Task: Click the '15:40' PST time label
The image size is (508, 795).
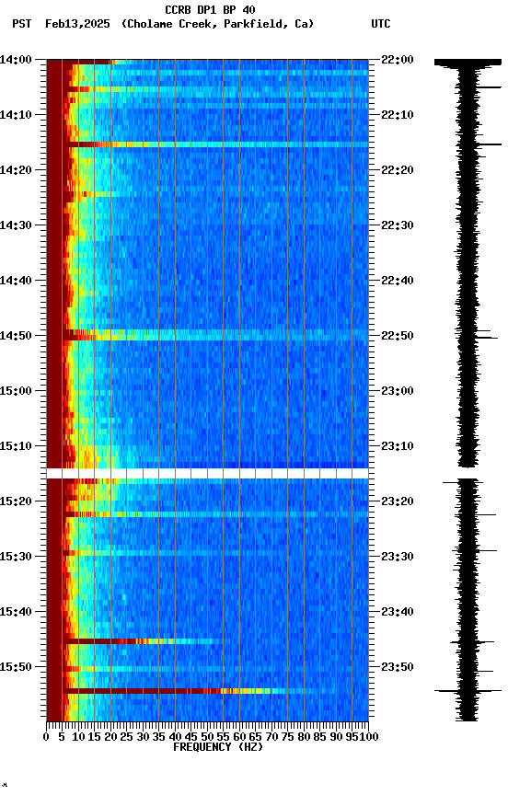Action: (16, 613)
